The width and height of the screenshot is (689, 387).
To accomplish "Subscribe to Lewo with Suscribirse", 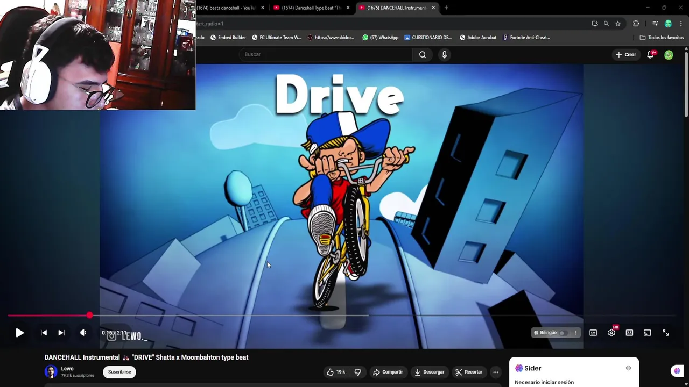I will 119,372.
